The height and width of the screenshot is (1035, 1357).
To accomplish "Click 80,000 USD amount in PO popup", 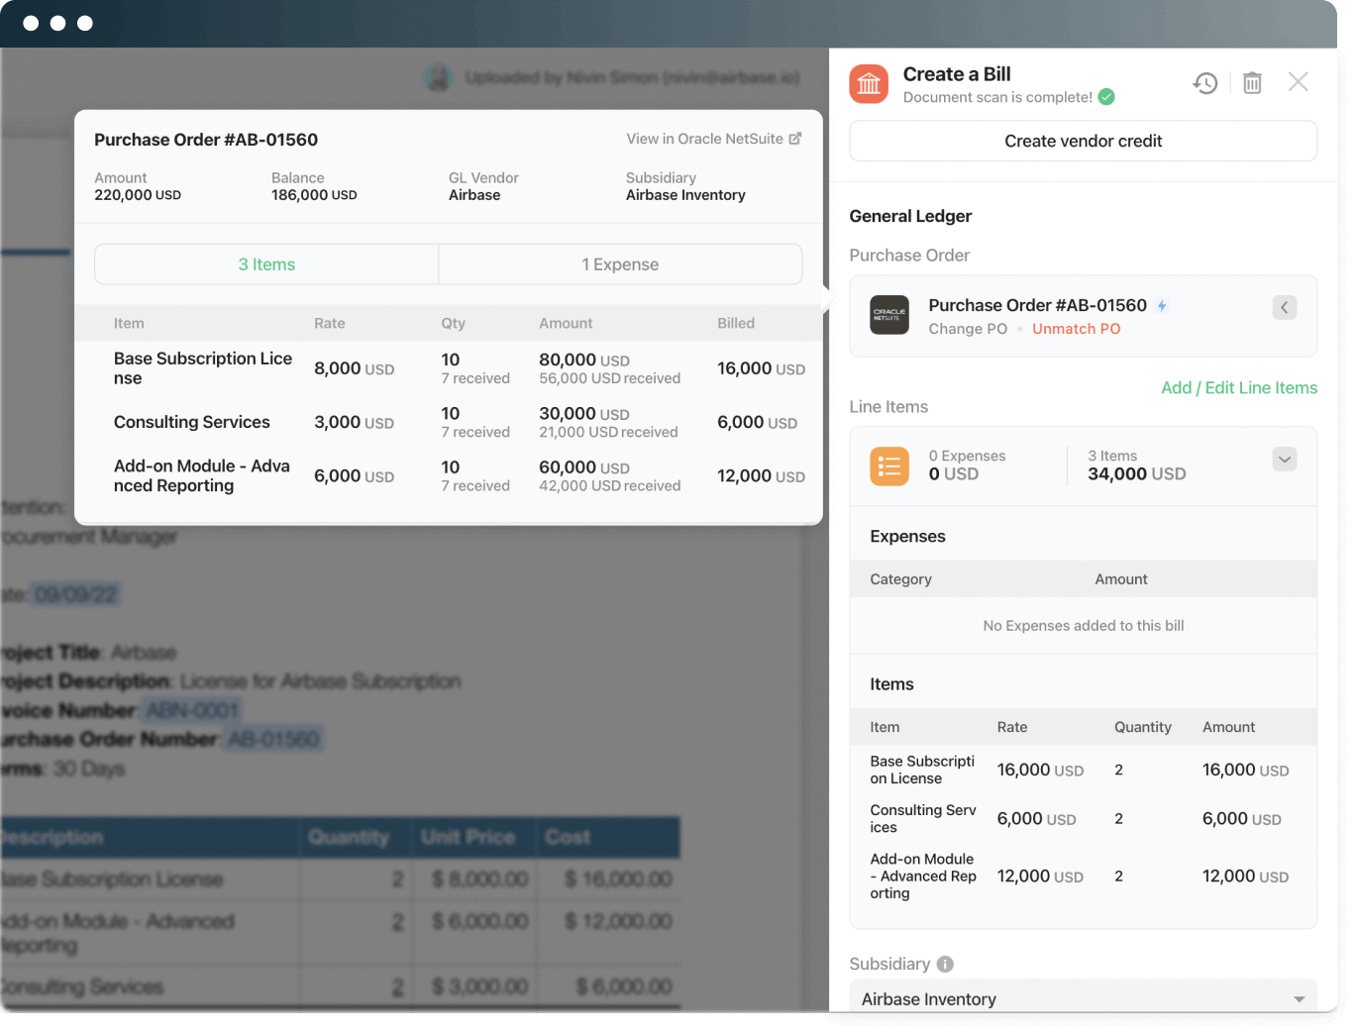I will click(584, 360).
